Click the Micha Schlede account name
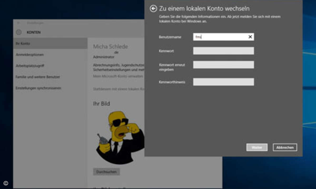 [111, 47]
